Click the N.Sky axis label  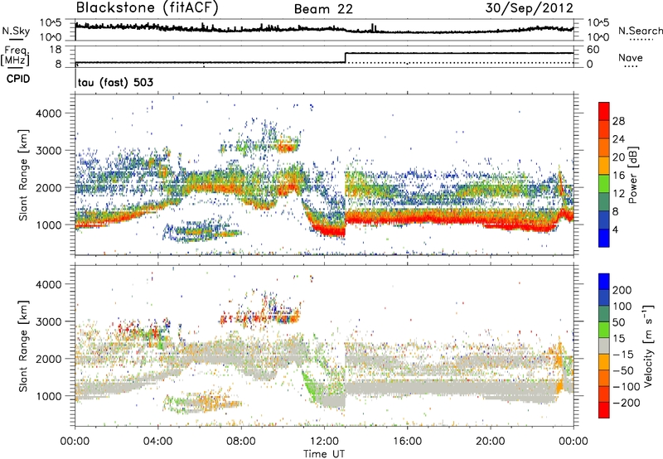click(16, 31)
